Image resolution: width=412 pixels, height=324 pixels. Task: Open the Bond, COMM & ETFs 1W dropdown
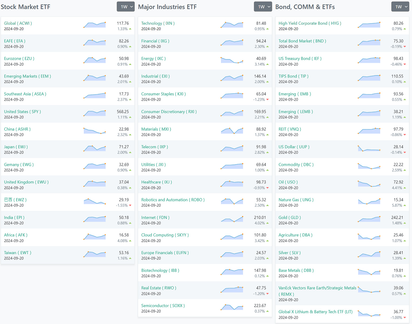[x=400, y=7]
